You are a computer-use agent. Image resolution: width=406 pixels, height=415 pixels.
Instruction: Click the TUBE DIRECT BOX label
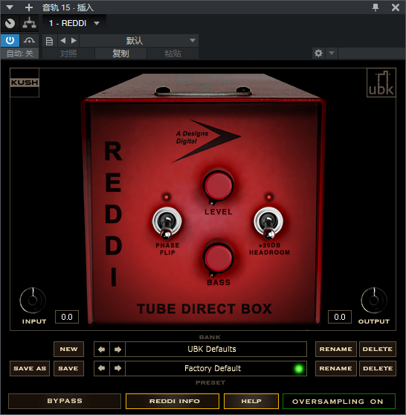204,309
